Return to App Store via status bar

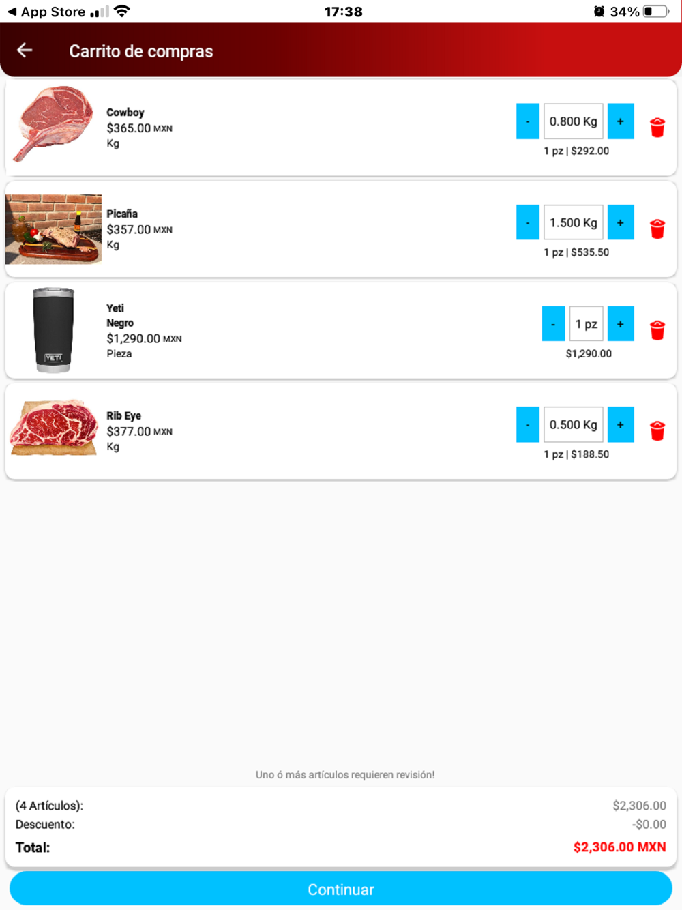46,12
